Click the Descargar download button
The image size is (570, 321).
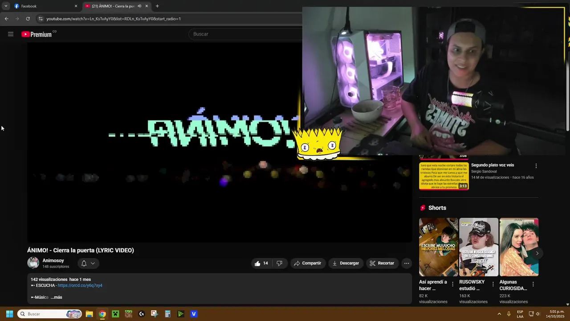[346, 263]
